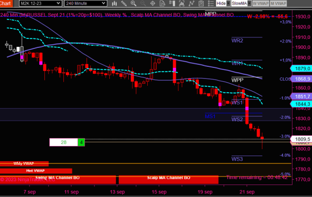
Task: Open the bracketed bars chart icon
Action: pos(182,3)
